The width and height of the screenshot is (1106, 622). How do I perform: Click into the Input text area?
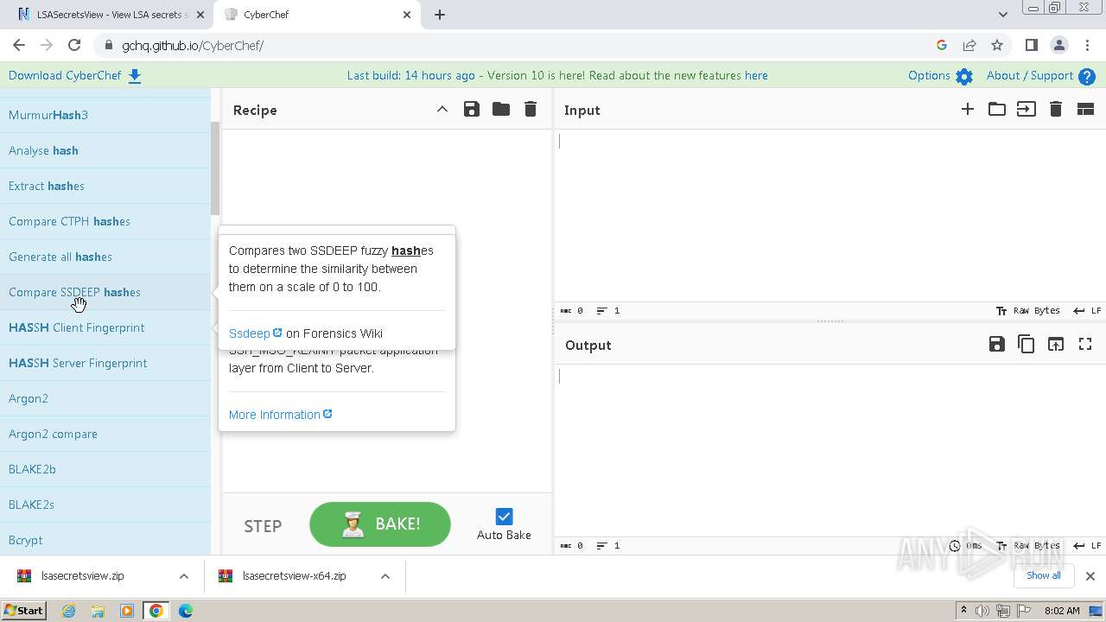[x=829, y=216]
